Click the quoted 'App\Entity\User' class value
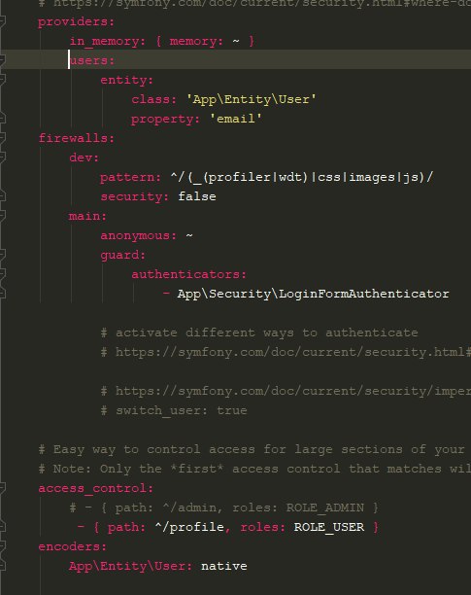This screenshot has height=595, width=471. tap(251, 99)
